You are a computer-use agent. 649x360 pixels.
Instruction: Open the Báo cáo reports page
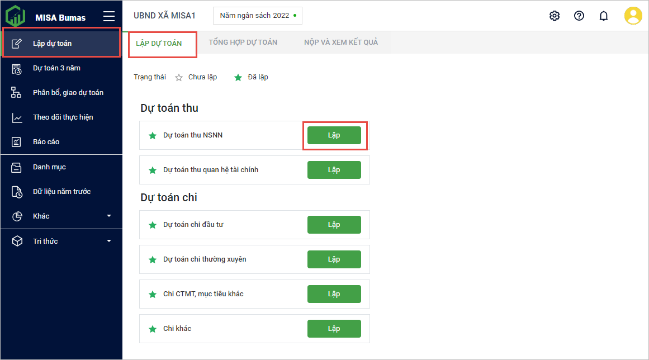46,142
